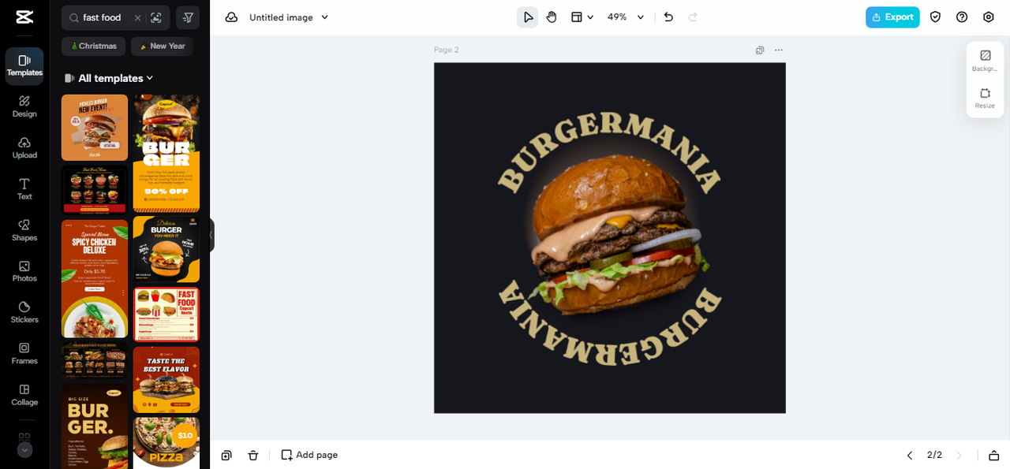Choose the Delicious Burger black-yellow template
1010x469 pixels.
(x=166, y=249)
